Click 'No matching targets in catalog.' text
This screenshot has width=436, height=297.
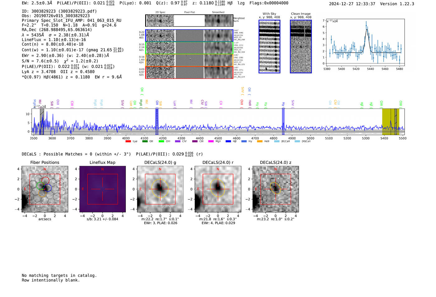pos(59,275)
